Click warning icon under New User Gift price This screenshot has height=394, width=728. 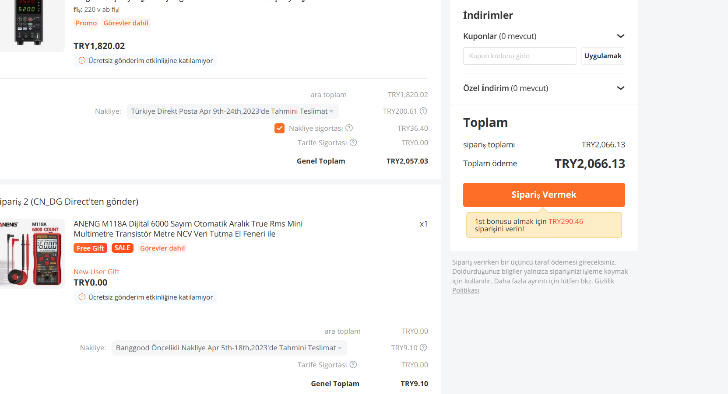(82, 297)
